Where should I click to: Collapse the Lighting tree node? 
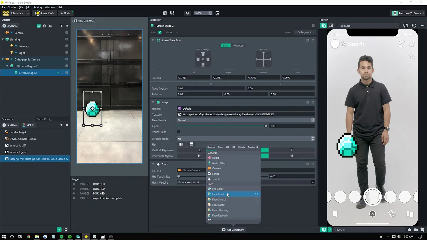(x=3, y=39)
